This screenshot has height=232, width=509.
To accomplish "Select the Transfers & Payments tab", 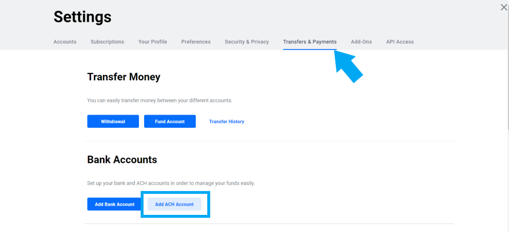I will (x=310, y=42).
